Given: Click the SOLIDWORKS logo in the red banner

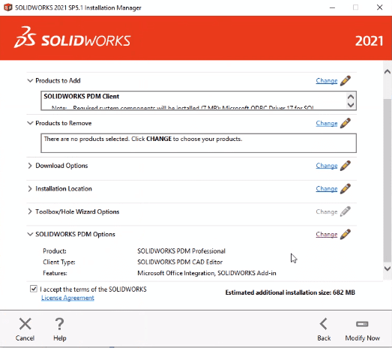Looking at the screenshot, I should (x=73, y=38).
